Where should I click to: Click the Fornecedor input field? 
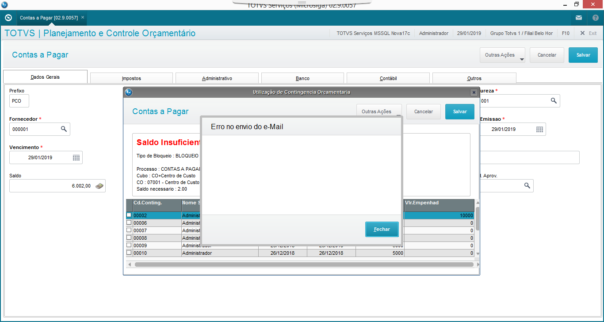click(40, 129)
